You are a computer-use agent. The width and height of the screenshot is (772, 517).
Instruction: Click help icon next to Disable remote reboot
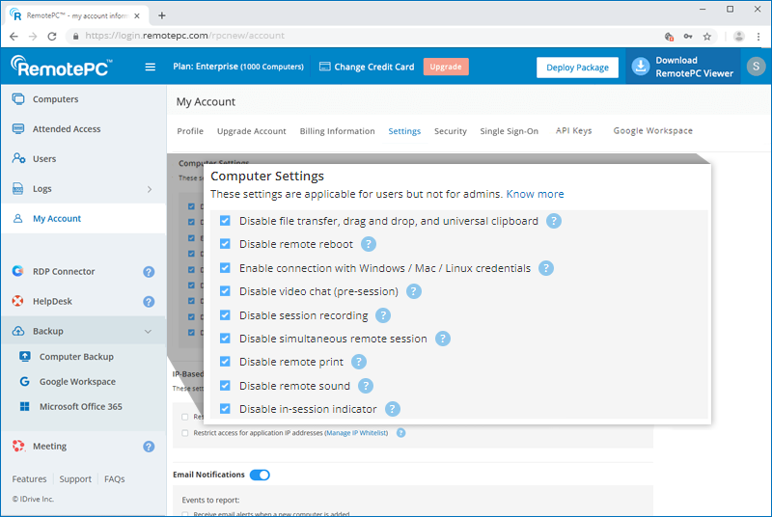(x=369, y=244)
